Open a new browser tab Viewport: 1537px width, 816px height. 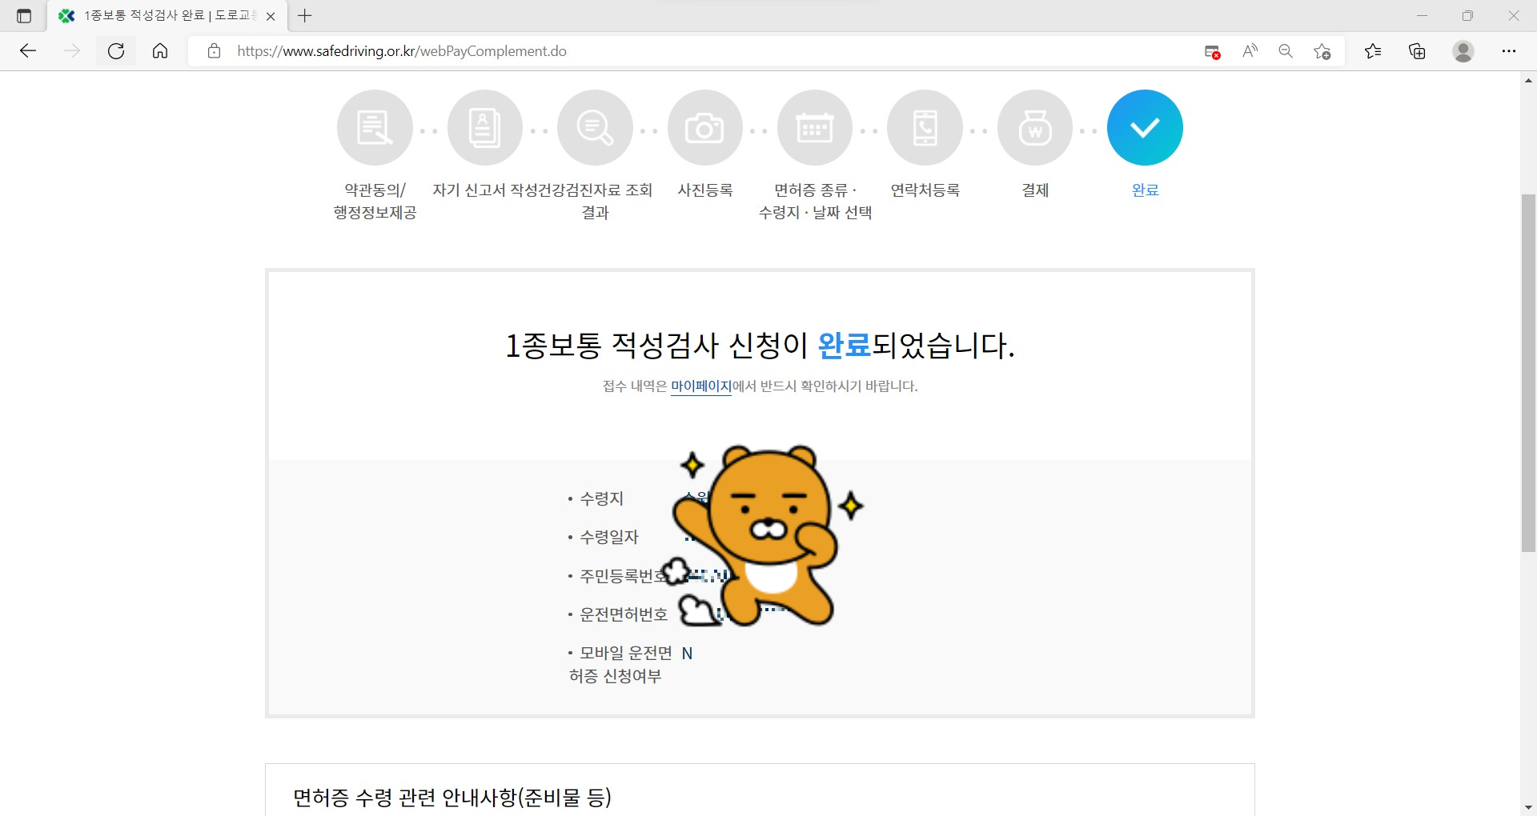coord(305,15)
